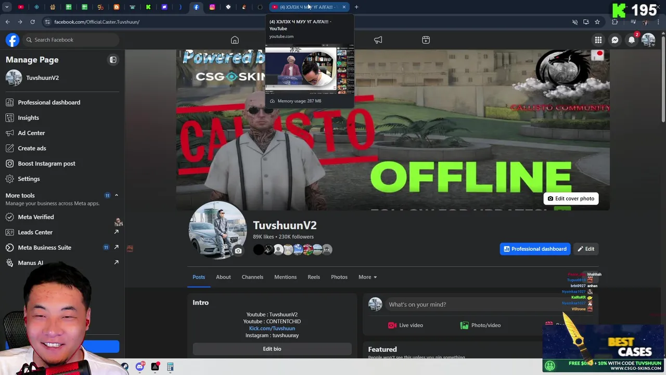Click the browser address bar URL

[97, 22]
